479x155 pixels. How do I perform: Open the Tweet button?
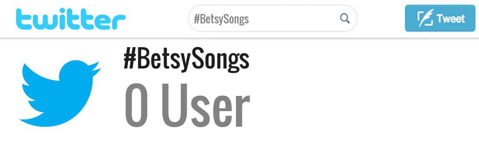[x=440, y=18]
